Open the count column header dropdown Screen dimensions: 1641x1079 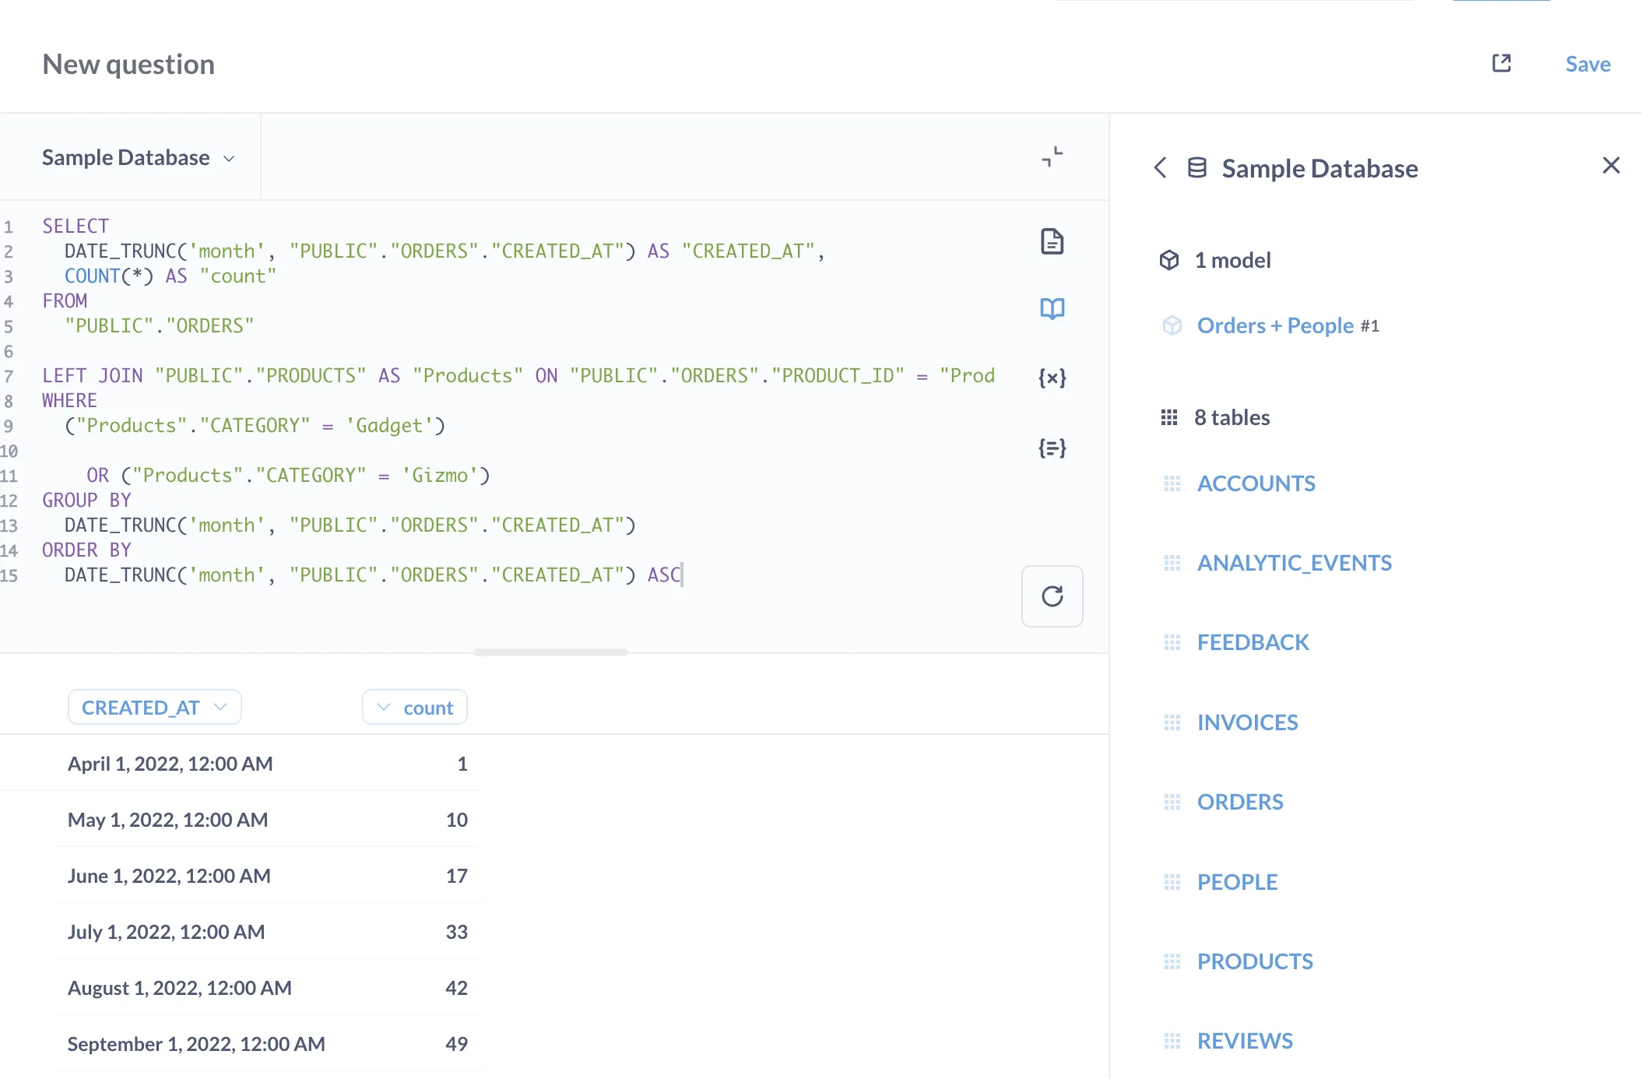click(415, 707)
